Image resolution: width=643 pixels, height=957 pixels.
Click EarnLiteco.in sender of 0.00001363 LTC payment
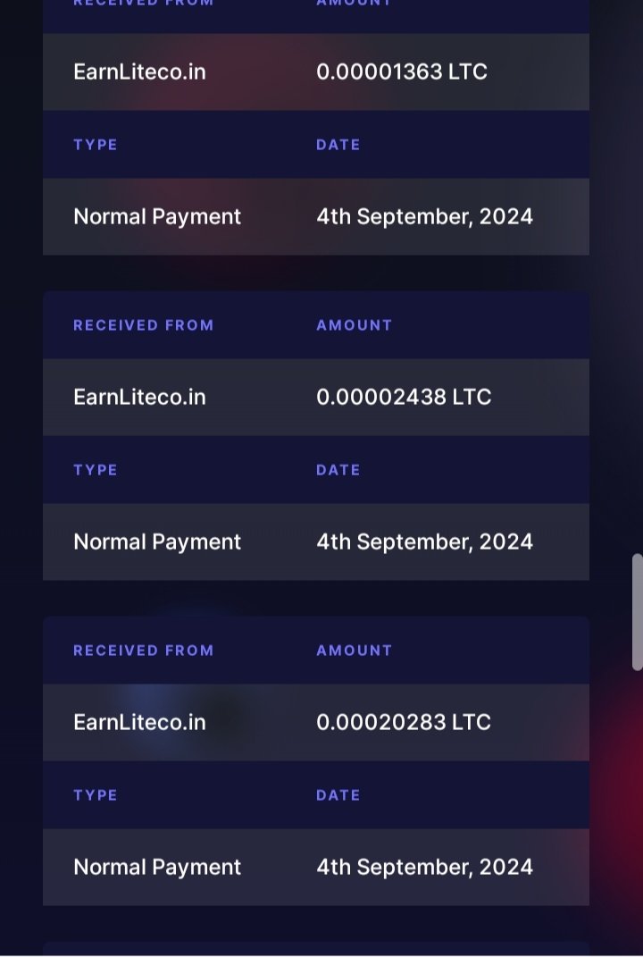pos(139,72)
